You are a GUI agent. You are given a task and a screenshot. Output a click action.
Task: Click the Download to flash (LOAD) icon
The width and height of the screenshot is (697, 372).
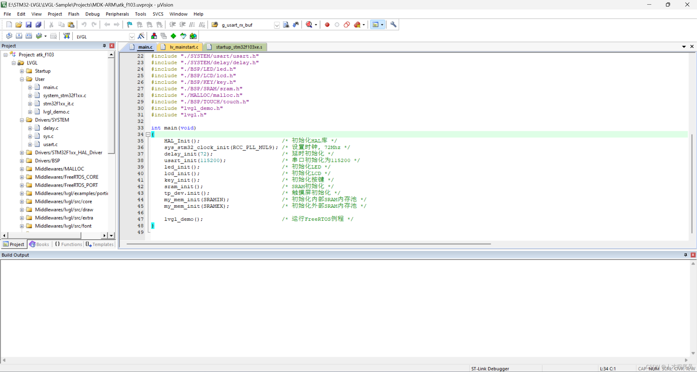[66, 36]
